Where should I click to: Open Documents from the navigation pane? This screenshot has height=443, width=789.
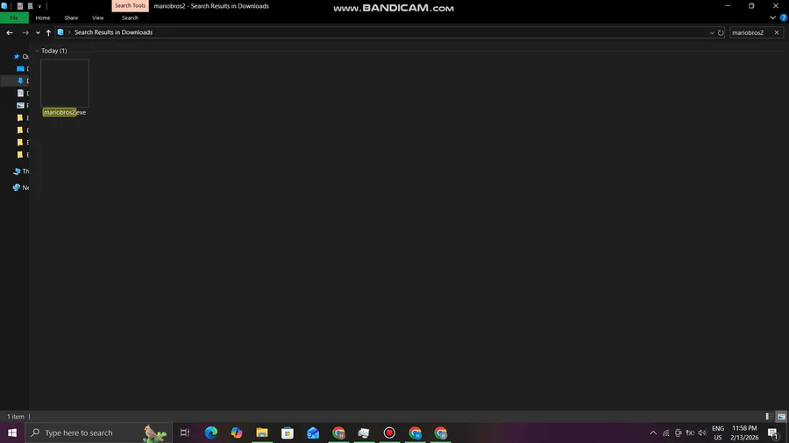click(x=20, y=93)
